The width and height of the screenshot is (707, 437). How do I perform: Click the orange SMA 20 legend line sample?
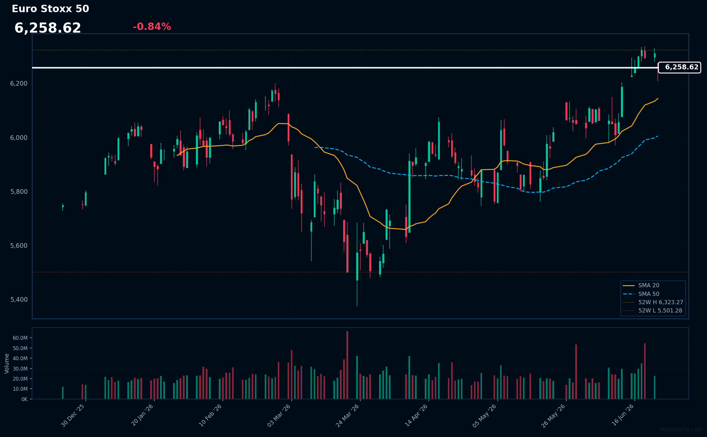point(629,286)
